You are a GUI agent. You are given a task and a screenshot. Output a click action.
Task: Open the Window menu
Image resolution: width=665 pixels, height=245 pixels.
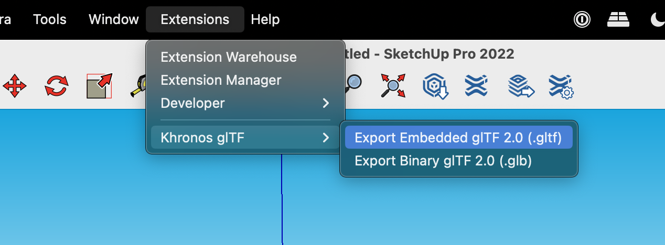click(x=114, y=20)
